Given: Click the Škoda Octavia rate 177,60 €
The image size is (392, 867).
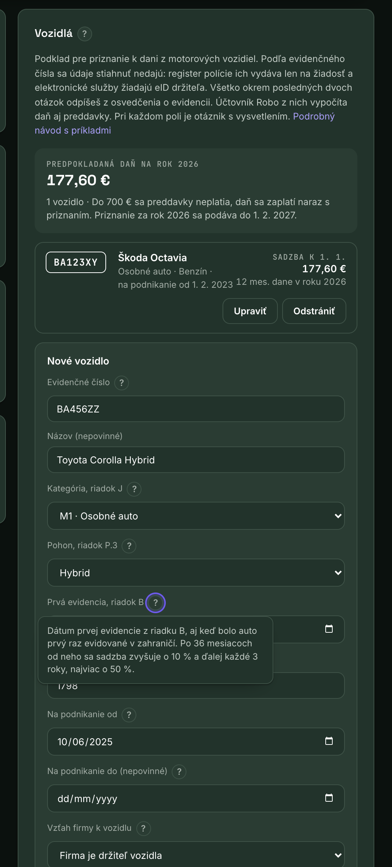Looking at the screenshot, I should pyautogui.click(x=324, y=269).
